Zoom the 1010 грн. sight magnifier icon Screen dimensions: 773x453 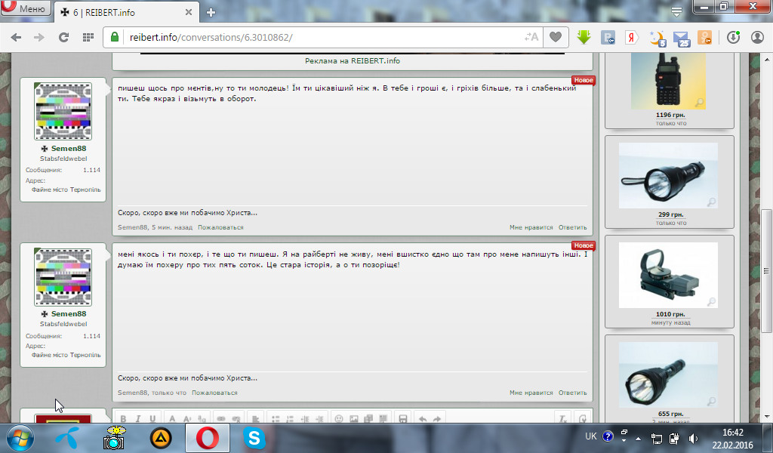tap(711, 302)
